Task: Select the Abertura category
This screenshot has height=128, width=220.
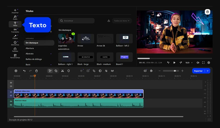Action: point(30,48)
